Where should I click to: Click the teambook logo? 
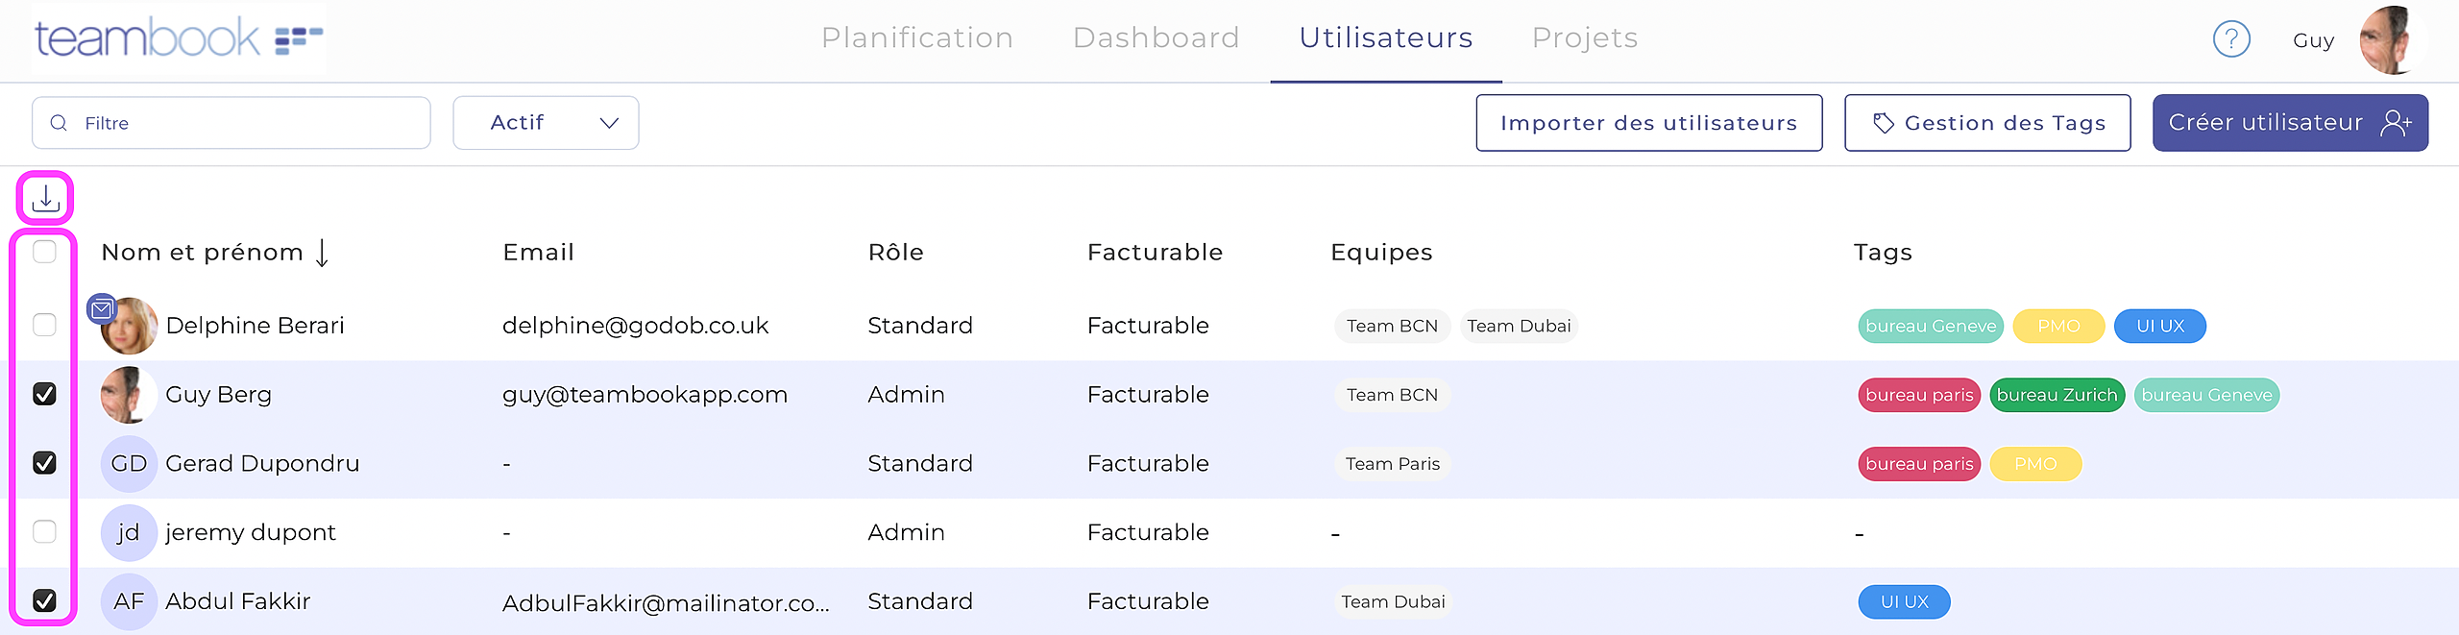pyautogui.click(x=179, y=38)
